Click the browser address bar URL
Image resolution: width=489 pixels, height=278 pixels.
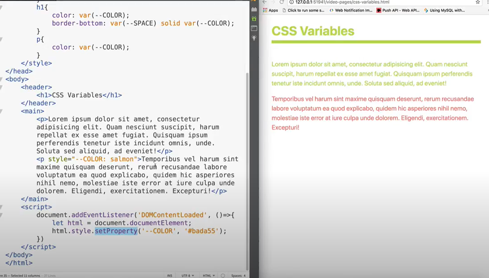tap(342, 2)
